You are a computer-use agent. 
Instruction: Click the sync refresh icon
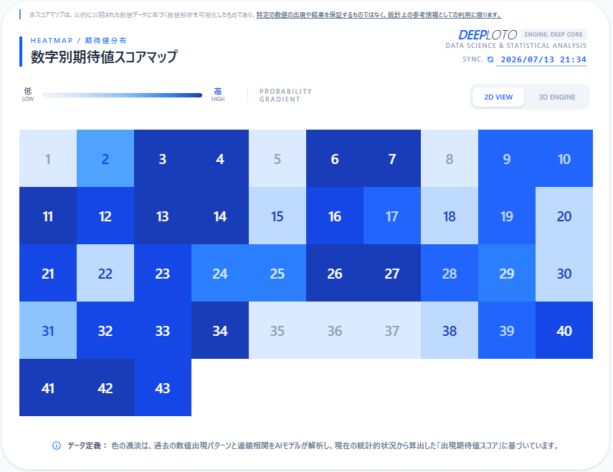[490, 59]
